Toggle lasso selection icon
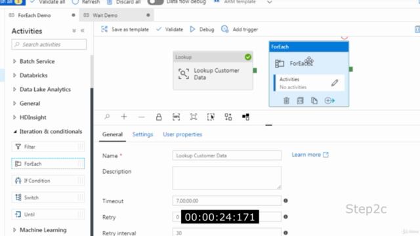Viewport: 420px width, 236px height. (211, 117)
